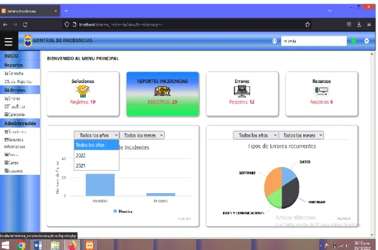Open the Cargo sidebar link
The image size is (378, 250).
pos(11,163)
